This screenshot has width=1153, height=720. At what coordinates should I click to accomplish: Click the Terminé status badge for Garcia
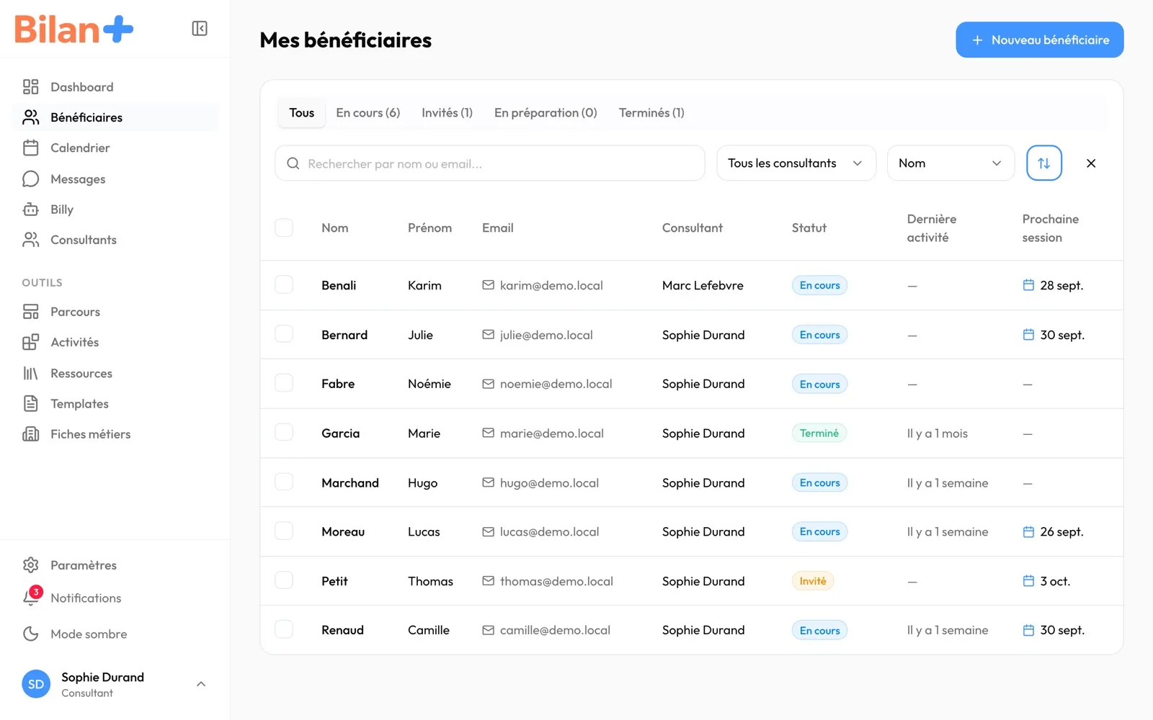point(819,433)
